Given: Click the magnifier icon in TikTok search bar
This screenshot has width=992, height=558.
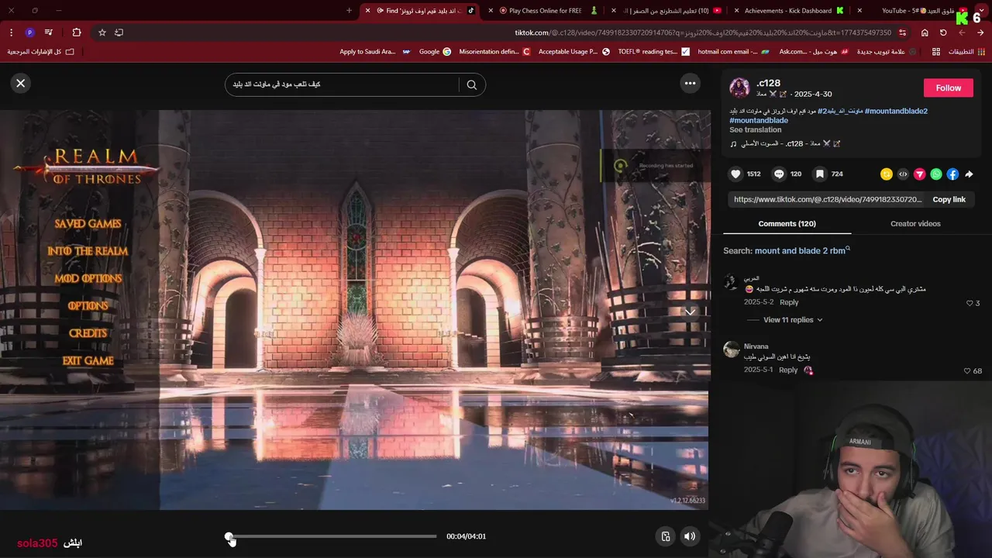Looking at the screenshot, I should pyautogui.click(x=472, y=84).
